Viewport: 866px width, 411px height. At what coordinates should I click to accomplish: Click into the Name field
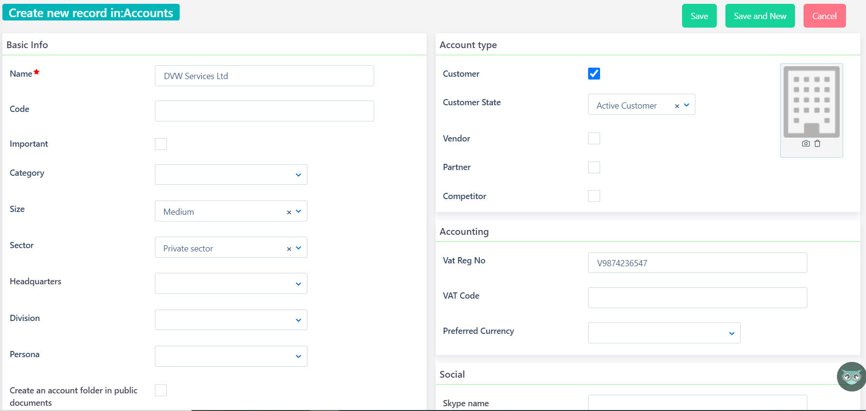click(265, 76)
